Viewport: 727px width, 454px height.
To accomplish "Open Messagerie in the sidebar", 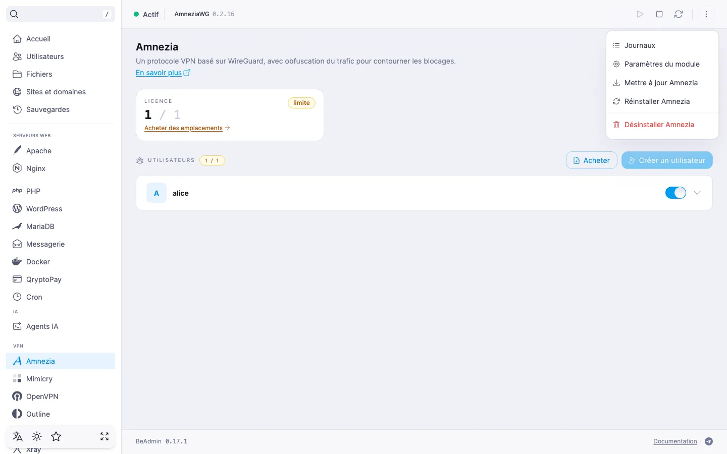I will coord(61,244).
